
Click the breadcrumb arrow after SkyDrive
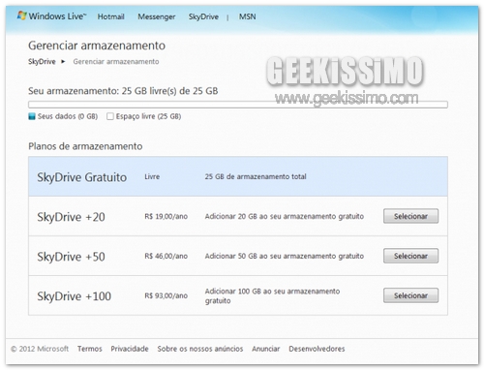[x=63, y=61]
